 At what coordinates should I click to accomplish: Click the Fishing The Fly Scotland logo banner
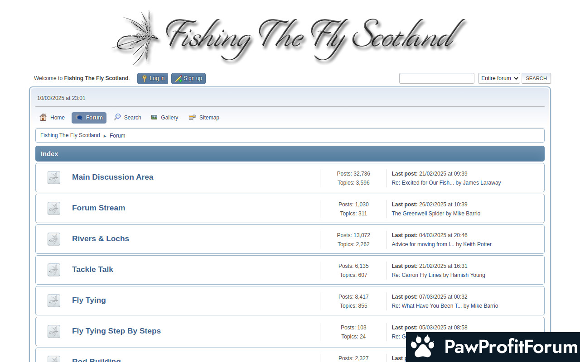tap(290, 38)
